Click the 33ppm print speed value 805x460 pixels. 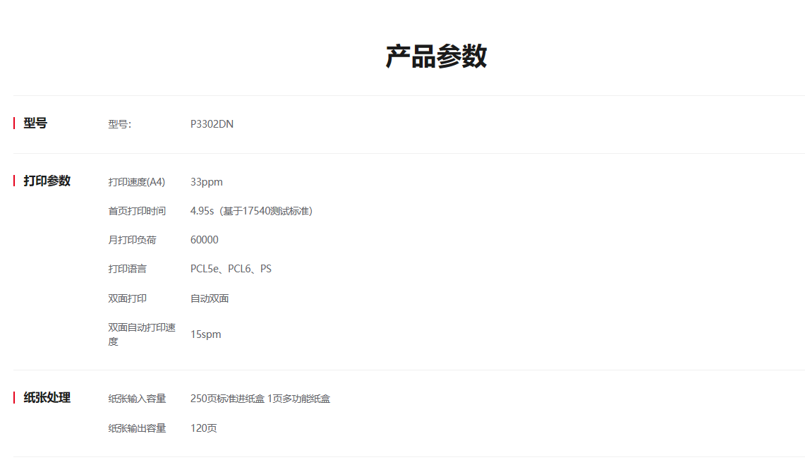207,182
